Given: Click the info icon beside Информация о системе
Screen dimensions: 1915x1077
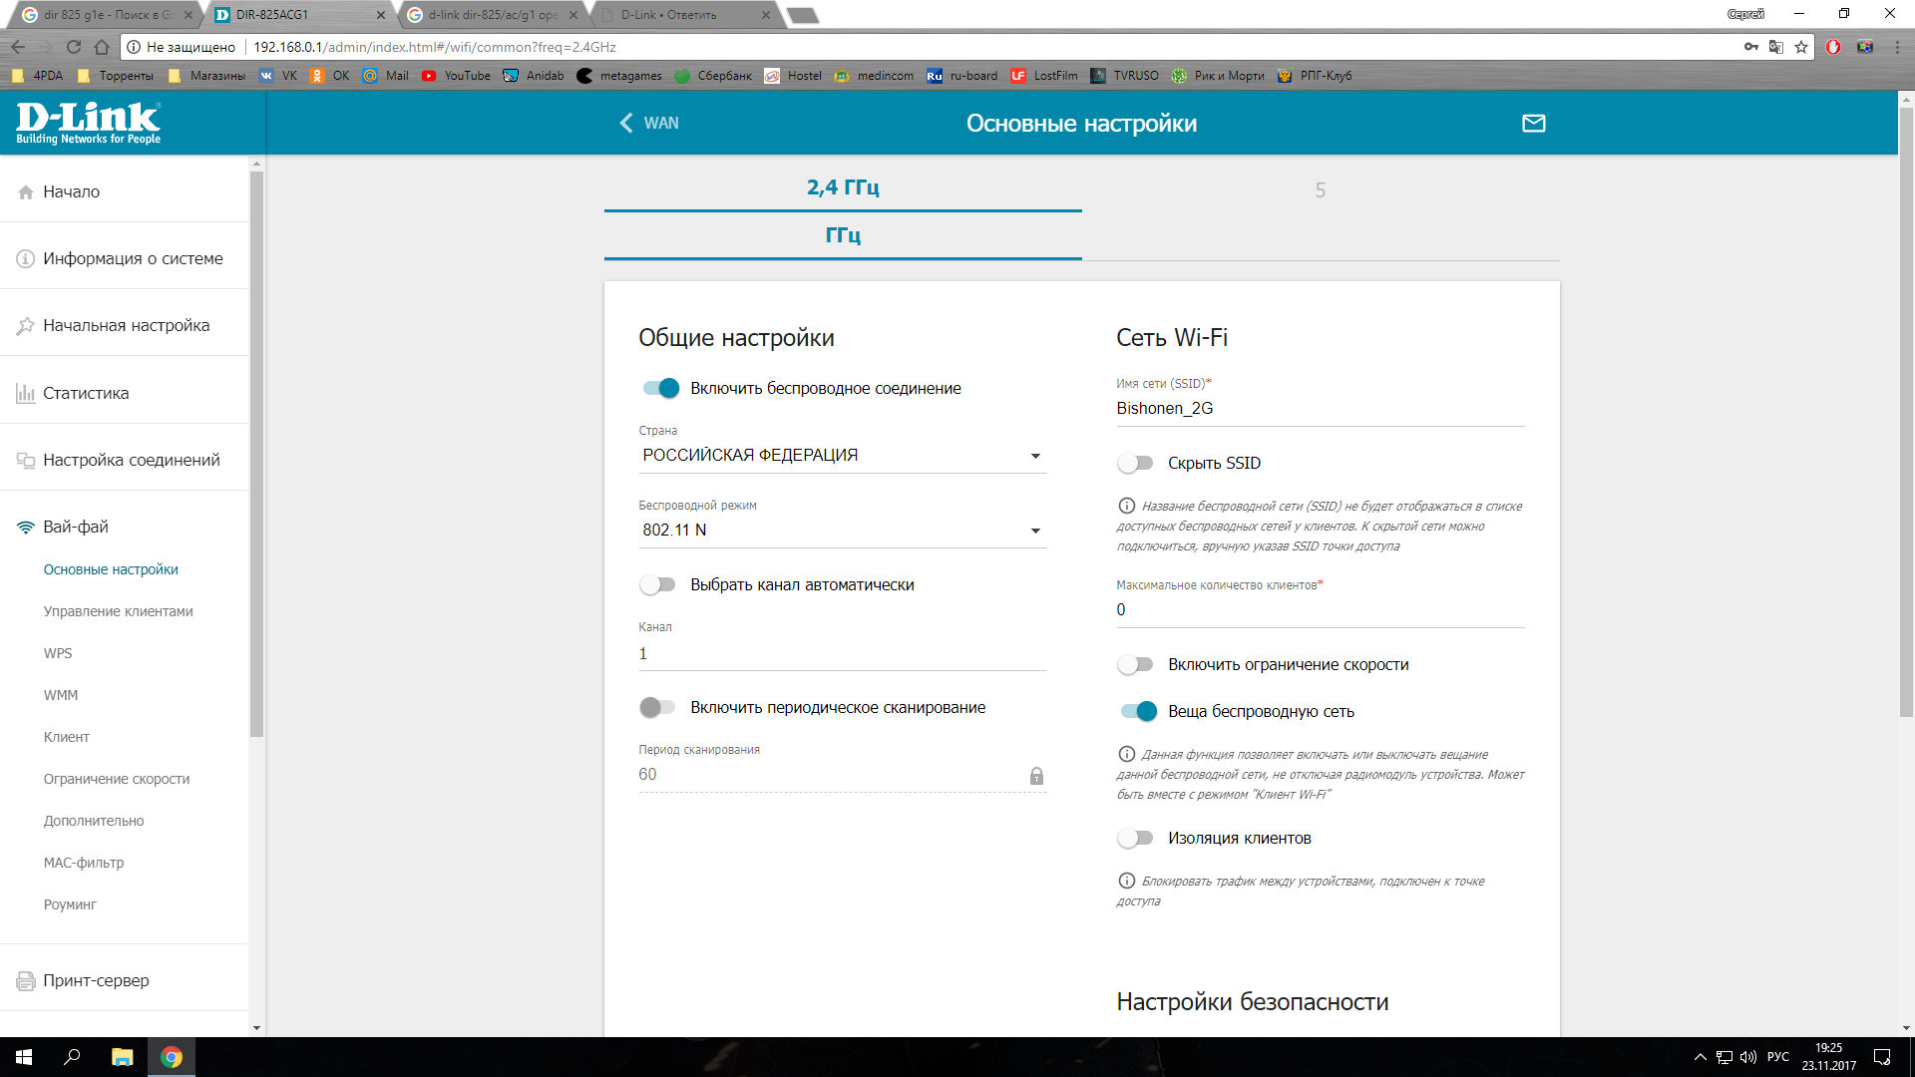Looking at the screenshot, I should point(26,259).
